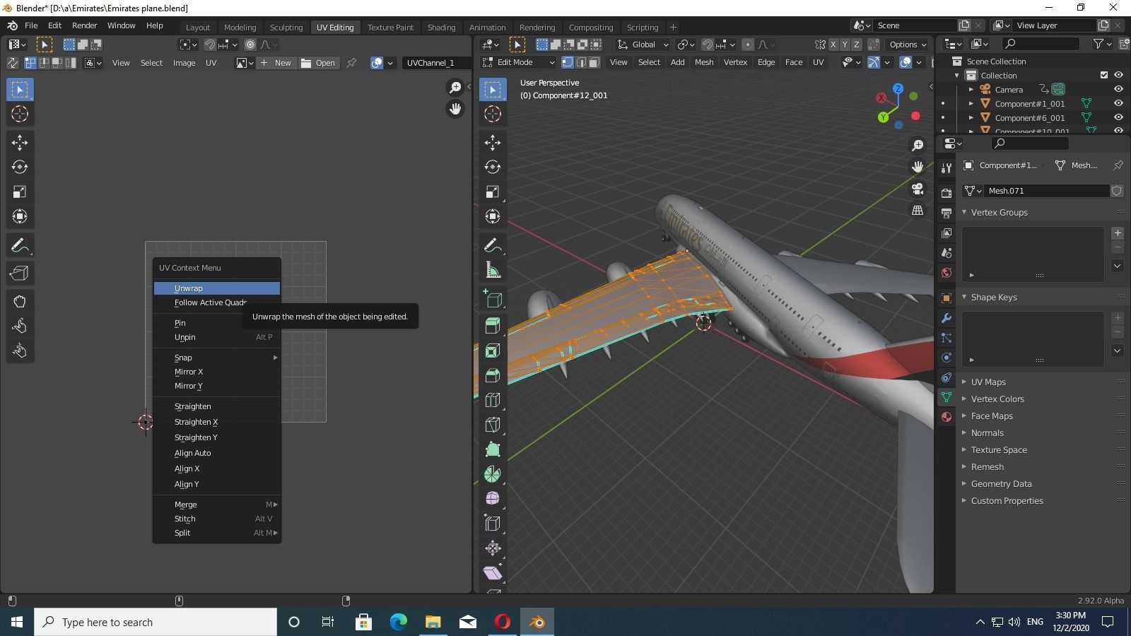Select the Poly Build tool

(493, 449)
